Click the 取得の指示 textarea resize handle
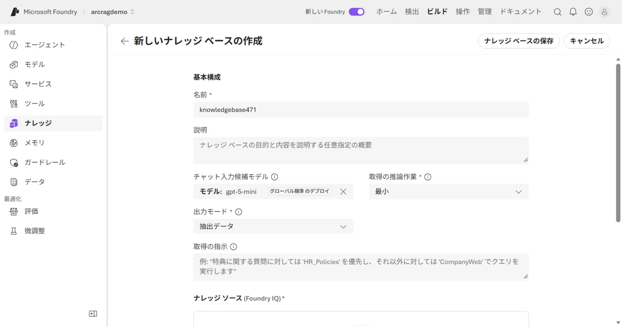This screenshot has height=327, width=622. click(526, 277)
